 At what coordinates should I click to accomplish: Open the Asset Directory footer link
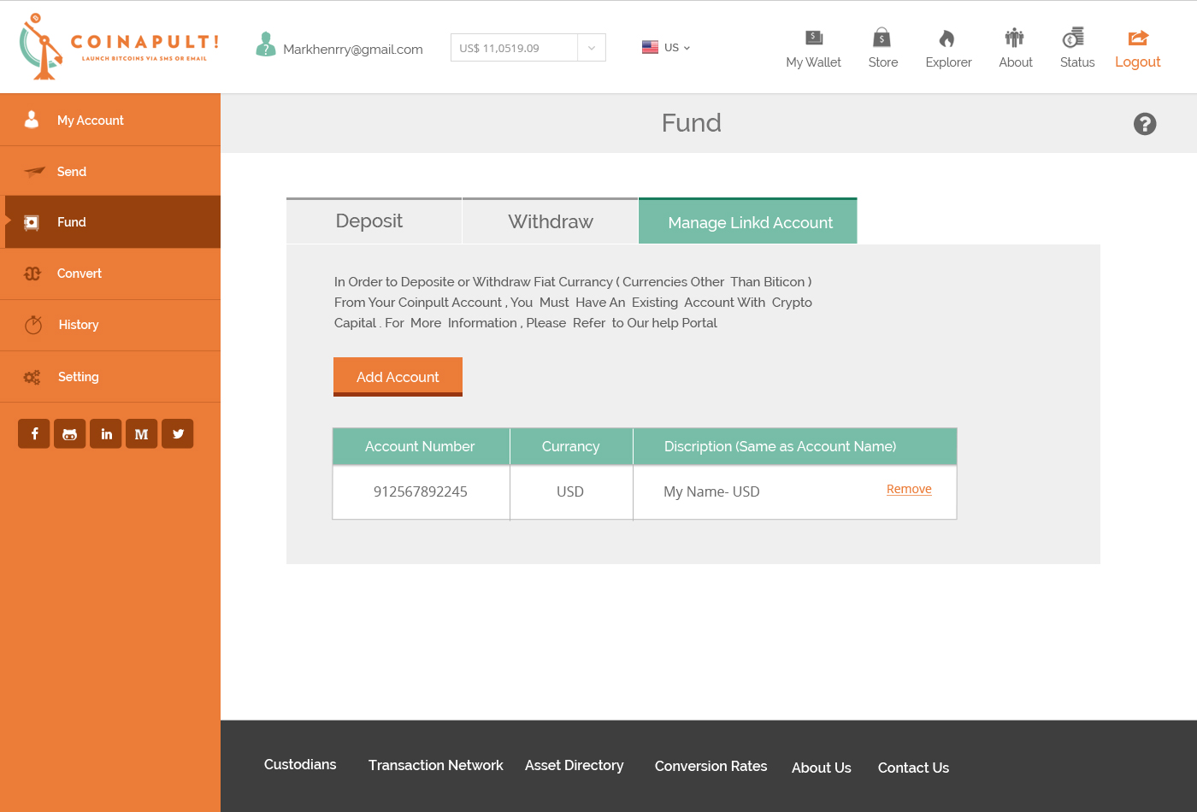tap(575, 765)
